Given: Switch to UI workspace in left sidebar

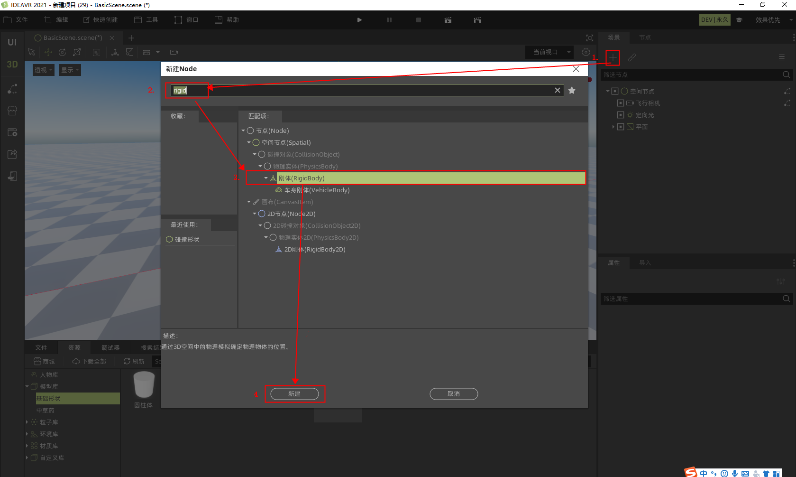Looking at the screenshot, I should click(x=12, y=42).
